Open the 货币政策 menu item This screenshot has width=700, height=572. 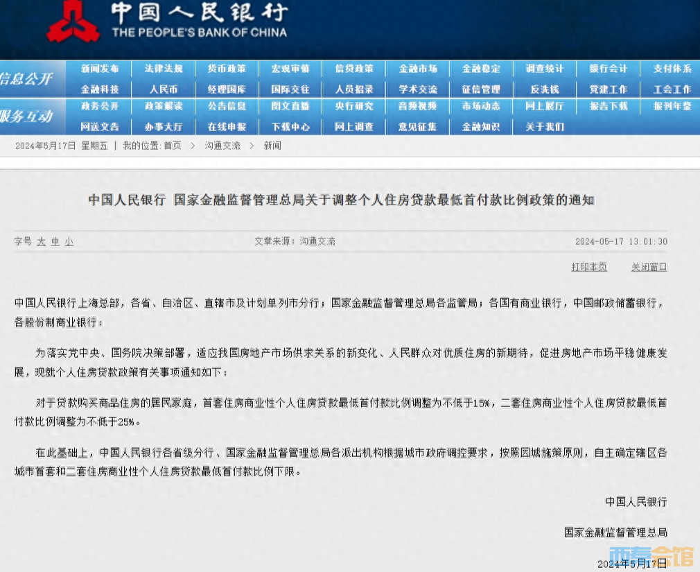pos(227,69)
